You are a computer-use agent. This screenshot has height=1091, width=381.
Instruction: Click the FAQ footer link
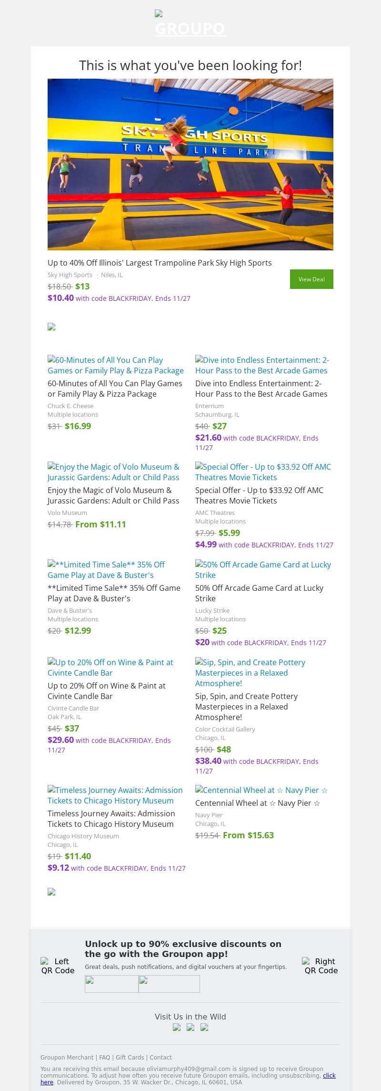click(x=104, y=1058)
